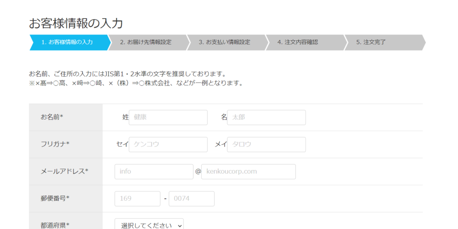Click the 都道府県* row label

pos(55,225)
